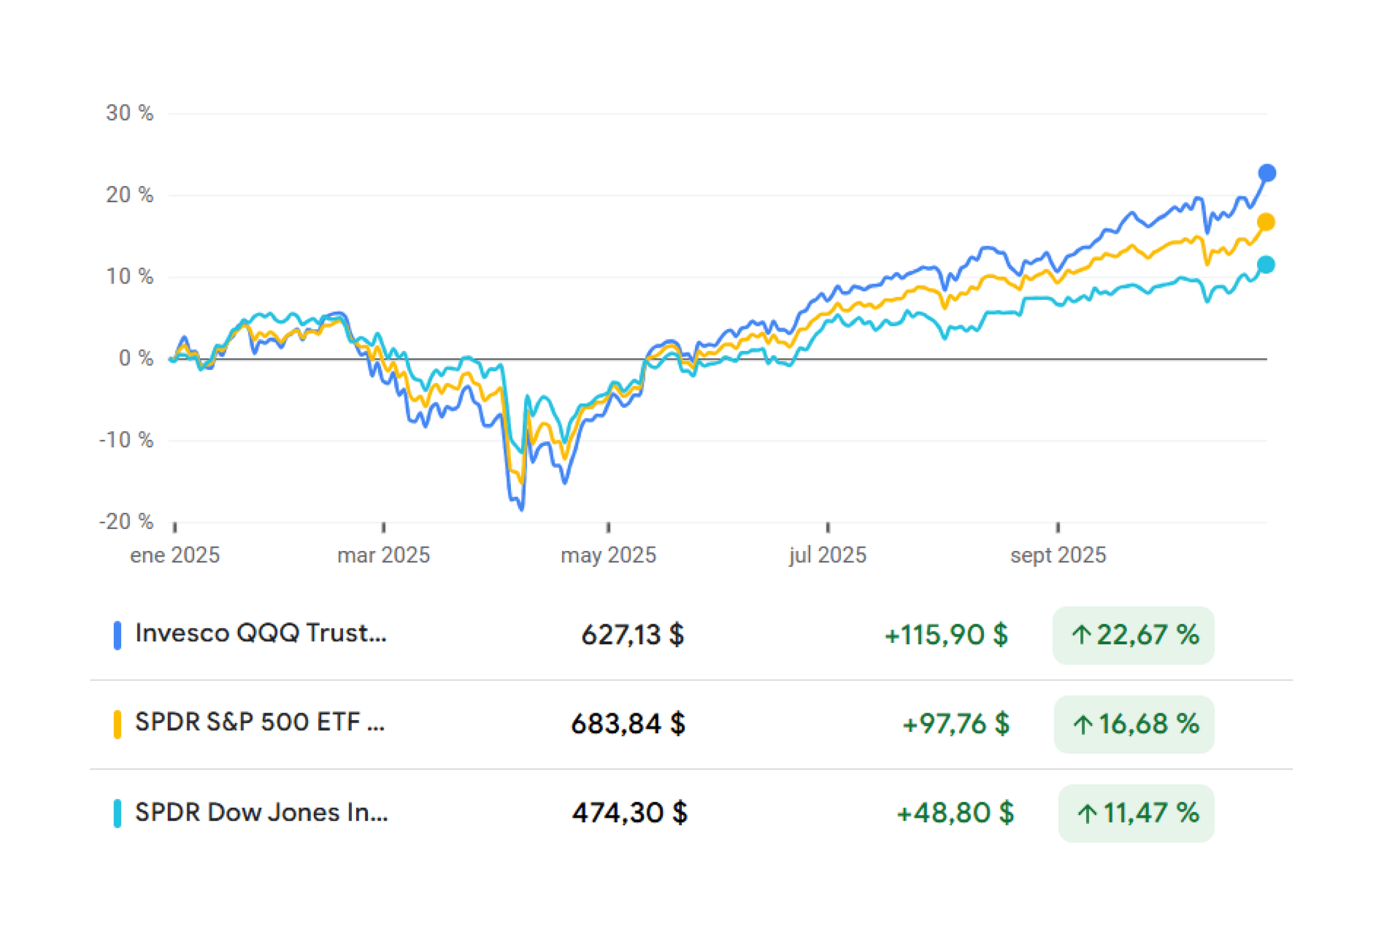Click the +115,90 $ gain amount

coord(946,635)
